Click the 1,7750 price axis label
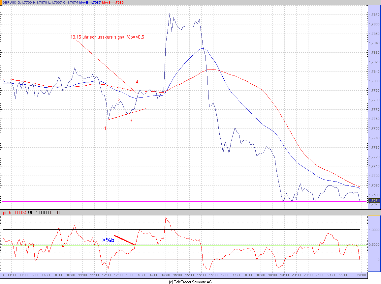 coord(374,128)
